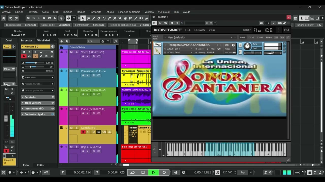The width and height of the screenshot is (325, 182).
Task: Mute the Trompeta instrument in Kontakt
Action: point(240,52)
